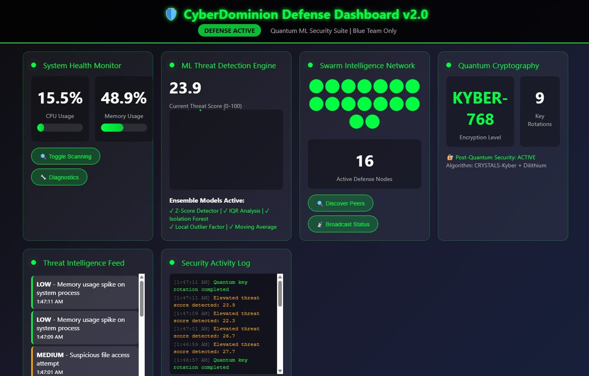Click Broadcast Status button
Viewport: 589px width, 376px height.
[343, 224]
